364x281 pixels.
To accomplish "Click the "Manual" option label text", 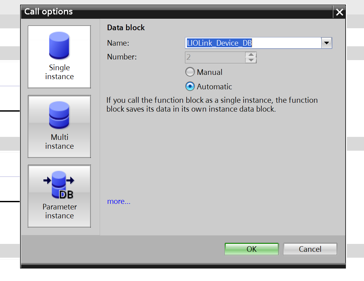I will click(209, 72).
